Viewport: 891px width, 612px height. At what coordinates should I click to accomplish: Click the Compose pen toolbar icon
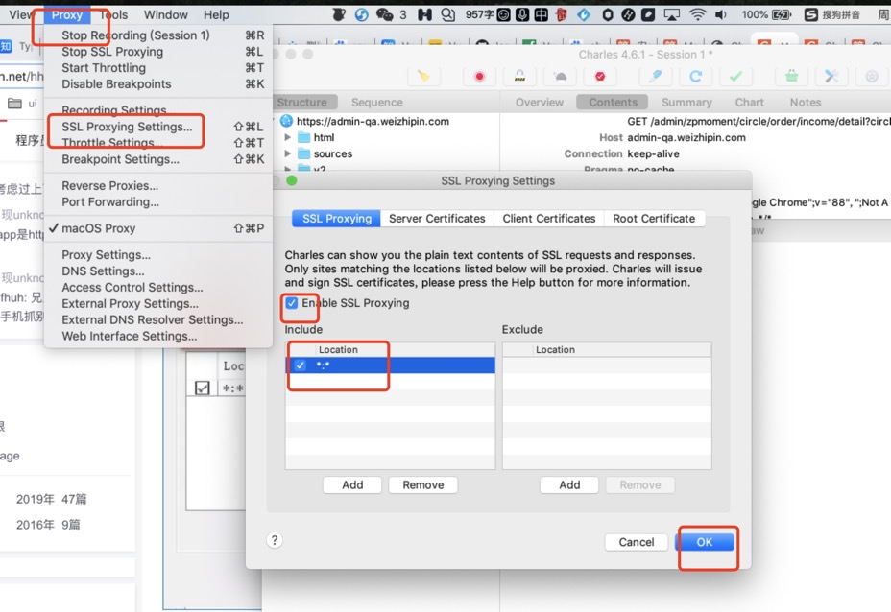656,77
